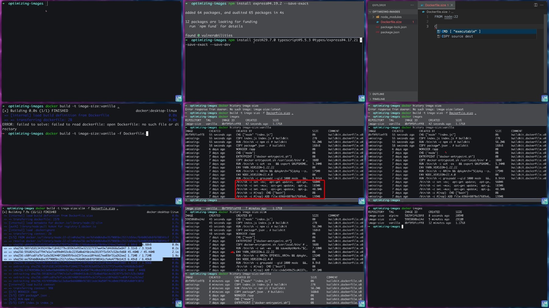Click the Dockerfile.size breadcrumb link
The image size is (549, 308).
pyautogui.click(x=437, y=12)
